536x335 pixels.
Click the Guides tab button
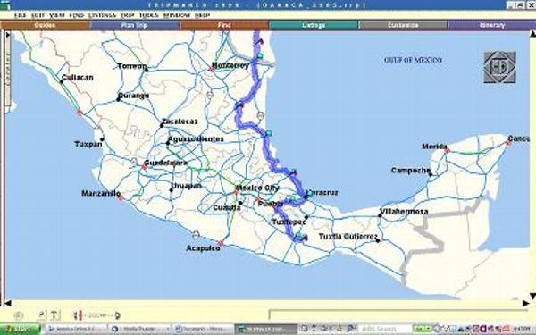45,25
